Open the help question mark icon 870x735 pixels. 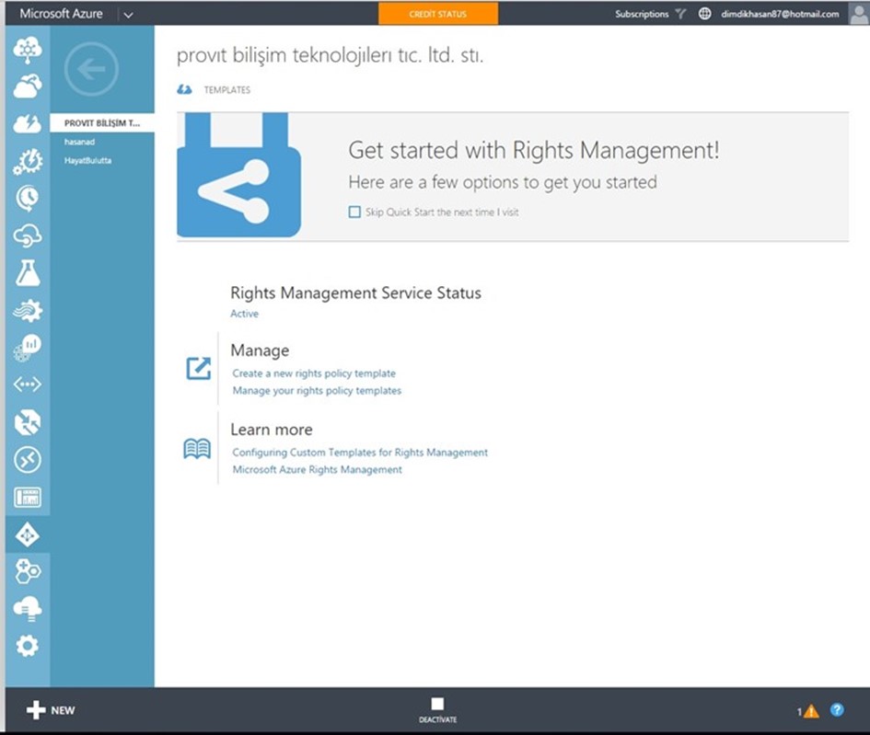837,709
